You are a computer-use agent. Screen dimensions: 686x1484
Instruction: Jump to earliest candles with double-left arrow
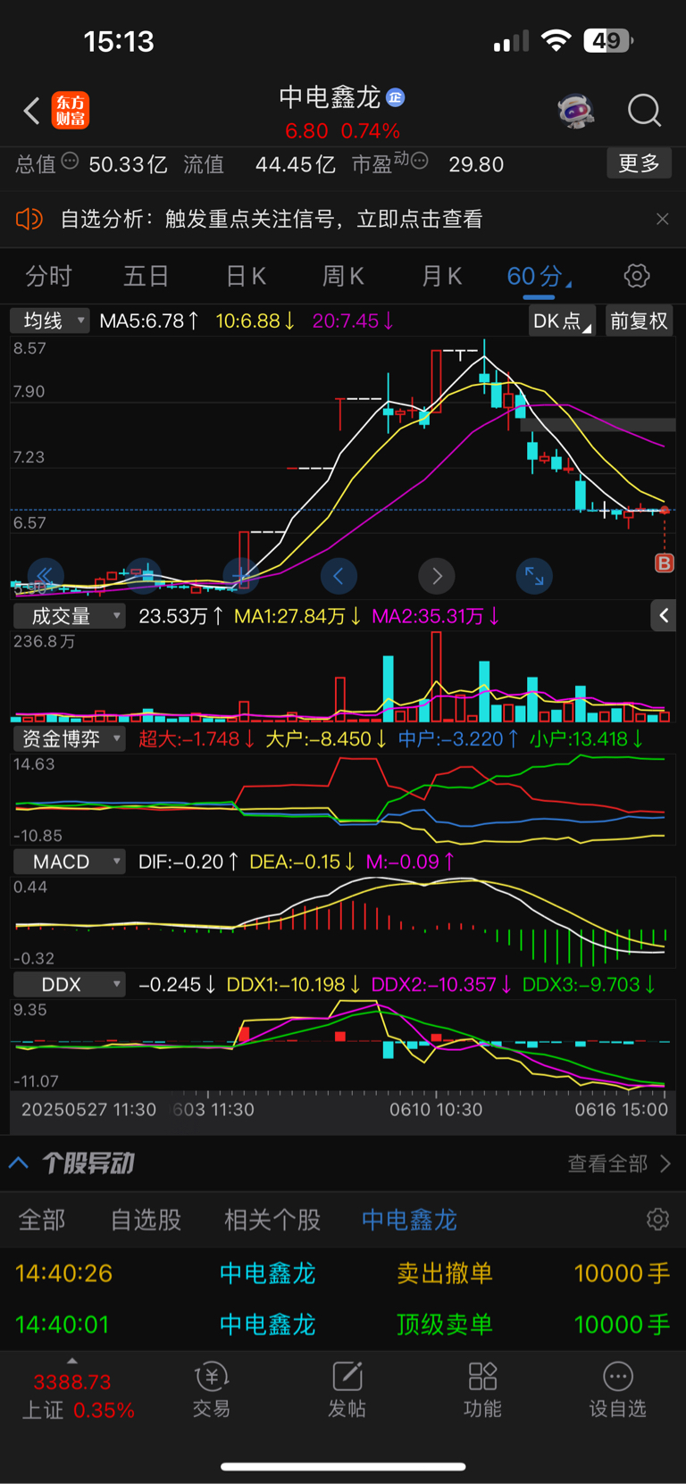[44, 575]
